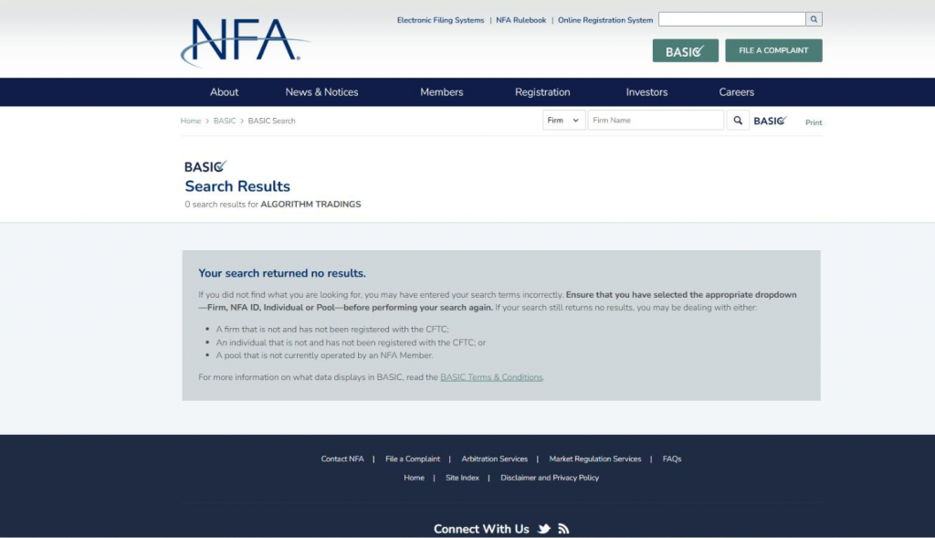Click the top site search magnifier icon

click(x=814, y=19)
